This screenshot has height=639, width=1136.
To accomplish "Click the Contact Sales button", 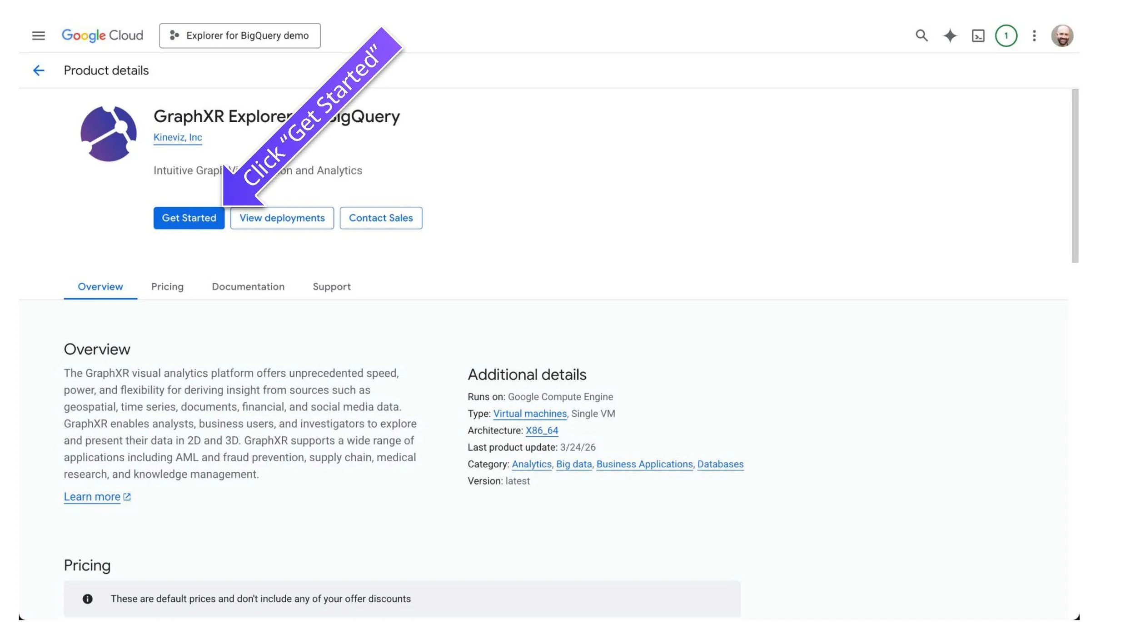I will (380, 218).
